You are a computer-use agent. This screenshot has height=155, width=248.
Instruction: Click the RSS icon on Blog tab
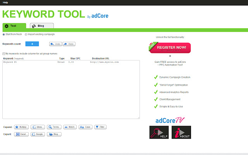point(34,26)
